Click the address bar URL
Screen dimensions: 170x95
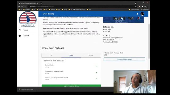pyautogui.click(x=42, y=7)
